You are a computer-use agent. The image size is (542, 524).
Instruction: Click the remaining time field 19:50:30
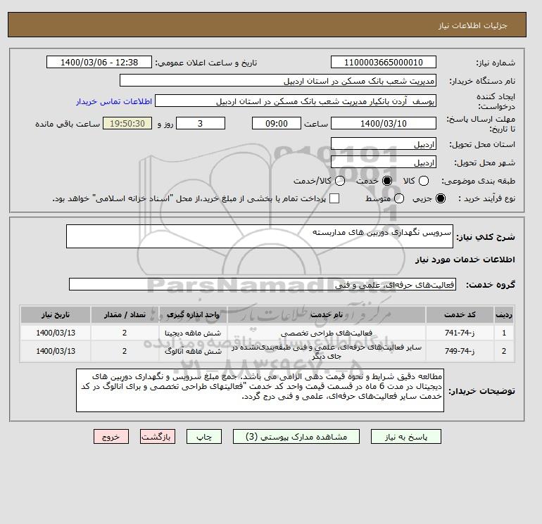pos(127,123)
